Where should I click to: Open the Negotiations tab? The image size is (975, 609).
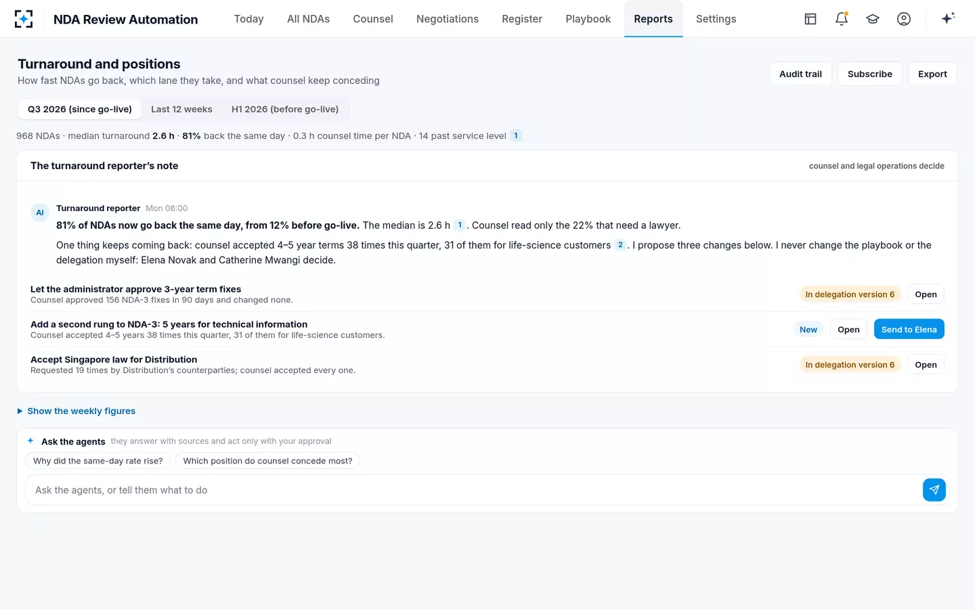pyautogui.click(x=448, y=19)
